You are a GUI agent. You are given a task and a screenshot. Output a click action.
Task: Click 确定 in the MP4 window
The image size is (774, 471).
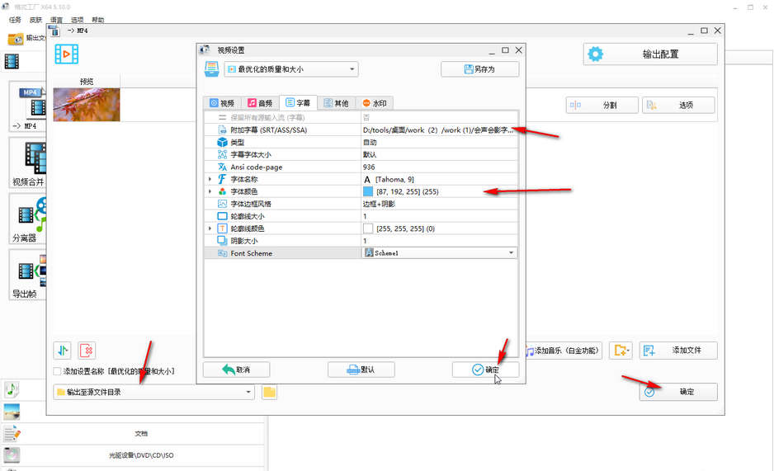[x=678, y=392]
